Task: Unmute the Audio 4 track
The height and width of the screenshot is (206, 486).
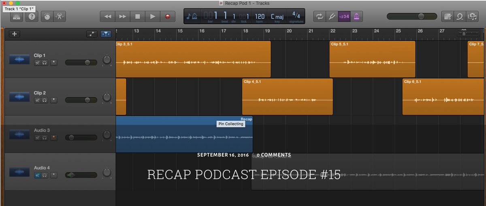Action: 37,175
